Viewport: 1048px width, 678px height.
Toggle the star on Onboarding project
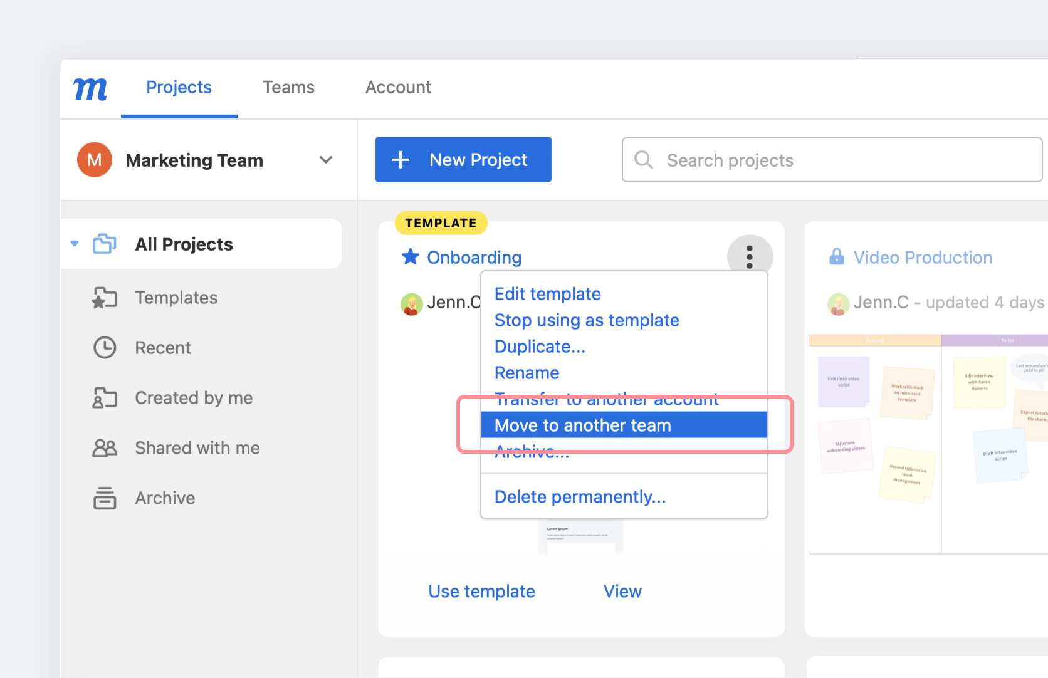411,257
